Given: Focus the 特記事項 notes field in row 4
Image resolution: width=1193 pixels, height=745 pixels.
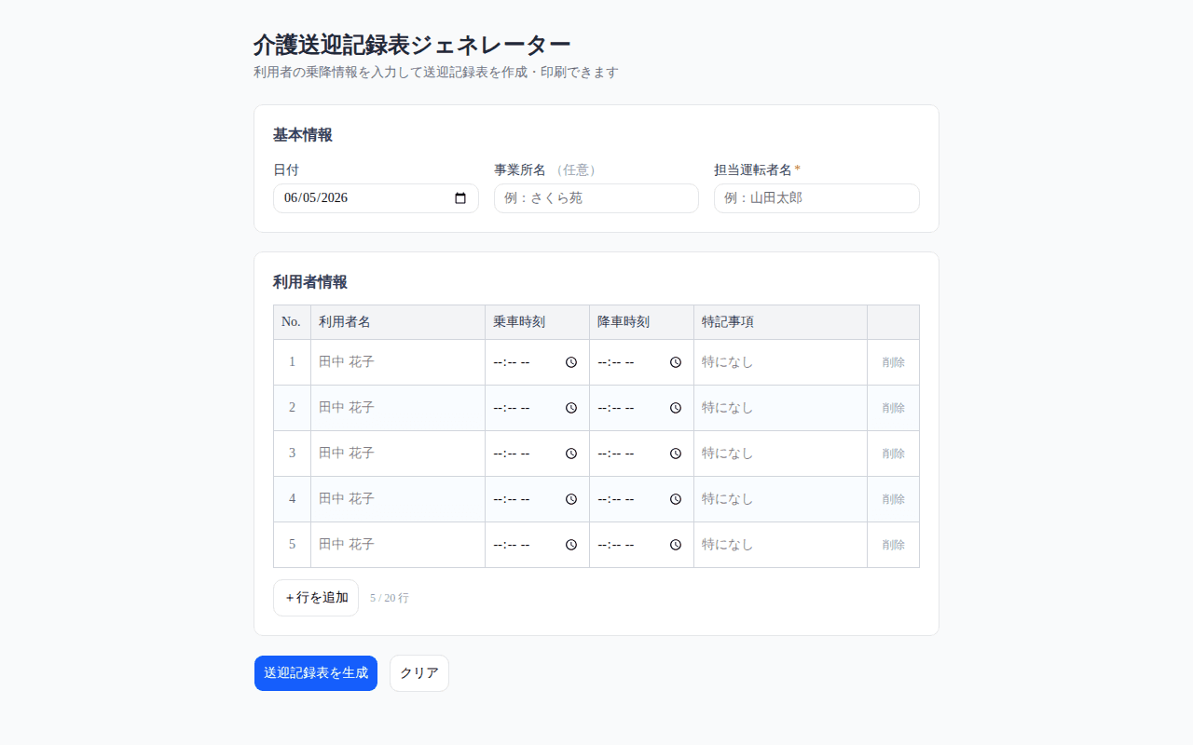Looking at the screenshot, I should click(780, 499).
